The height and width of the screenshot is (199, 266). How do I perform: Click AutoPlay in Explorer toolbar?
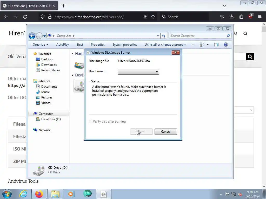click(x=63, y=45)
